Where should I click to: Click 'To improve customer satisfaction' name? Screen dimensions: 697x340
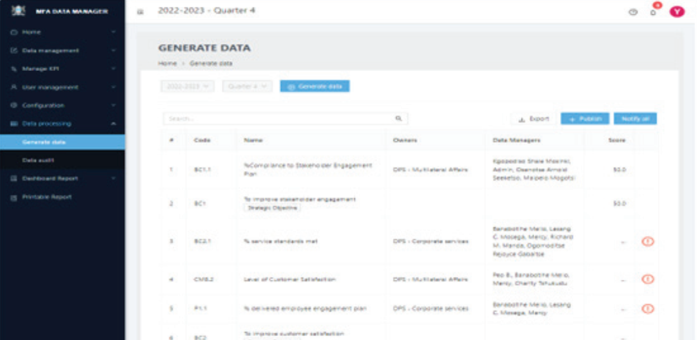(294, 334)
